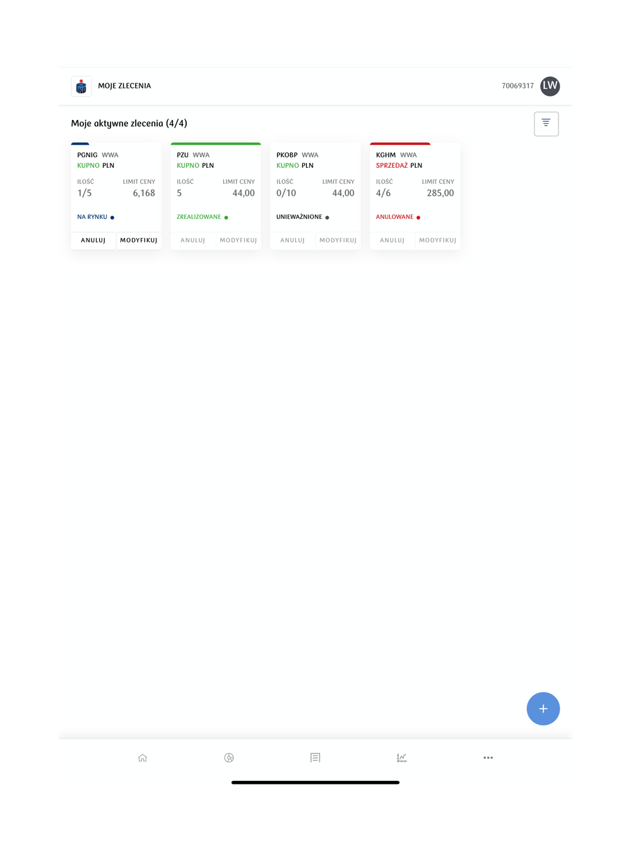Open the orders filter icon button
631x842 pixels.
[x=546, y=124]
